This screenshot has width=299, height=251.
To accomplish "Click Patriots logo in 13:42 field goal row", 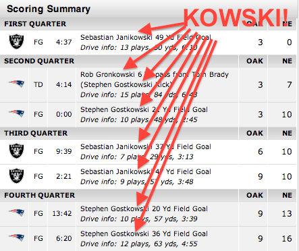I will 16,213.
